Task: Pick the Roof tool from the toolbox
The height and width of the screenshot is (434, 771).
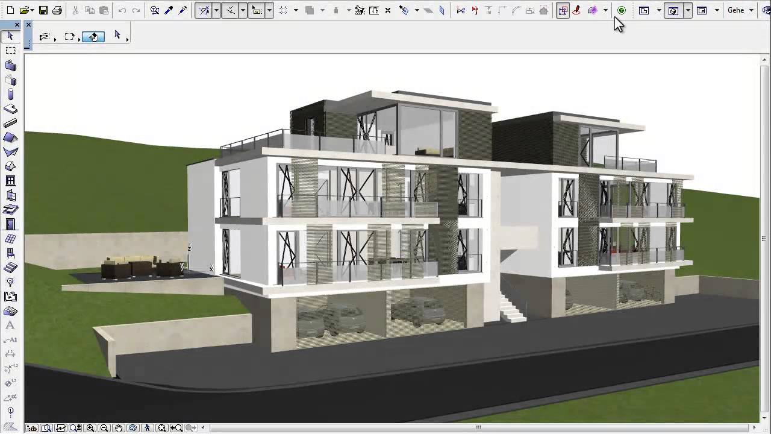Action: pyautogui.click(x=10, y=137)
